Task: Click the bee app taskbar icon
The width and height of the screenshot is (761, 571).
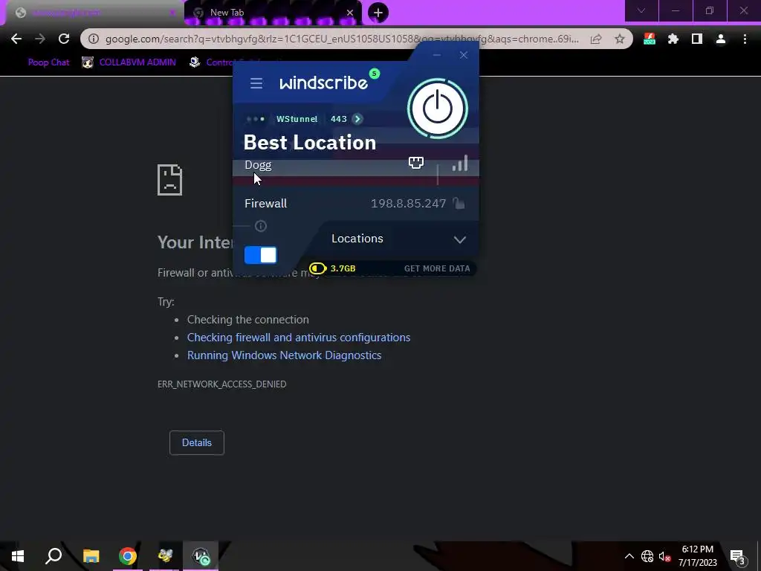Action: 164,556
